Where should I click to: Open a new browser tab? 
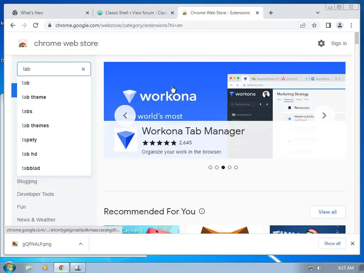[271, 13]
